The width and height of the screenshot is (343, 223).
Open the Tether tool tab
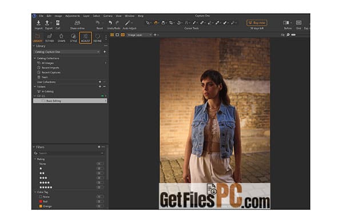[49, 38]
